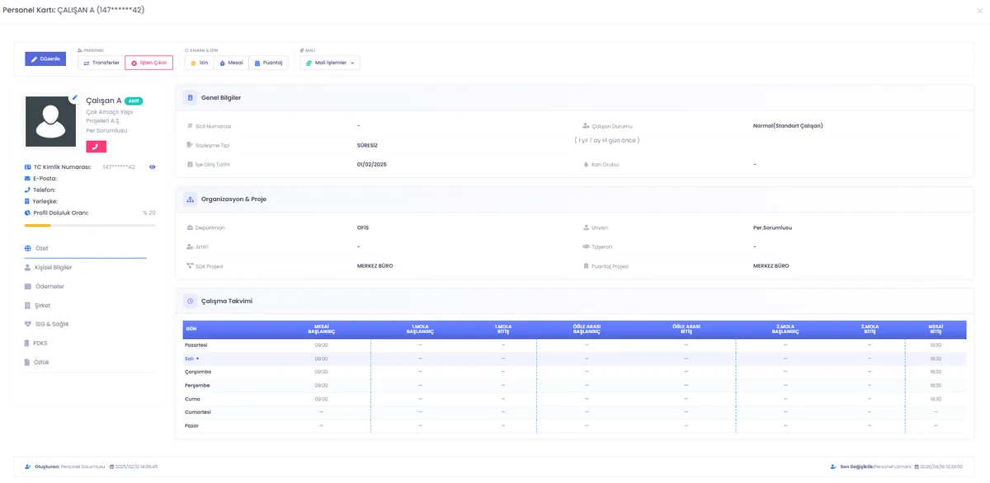The width and height of the screenshot is (990, 483).
Task: Click the İşten Çıkar button
Action: tap(148, 63)
